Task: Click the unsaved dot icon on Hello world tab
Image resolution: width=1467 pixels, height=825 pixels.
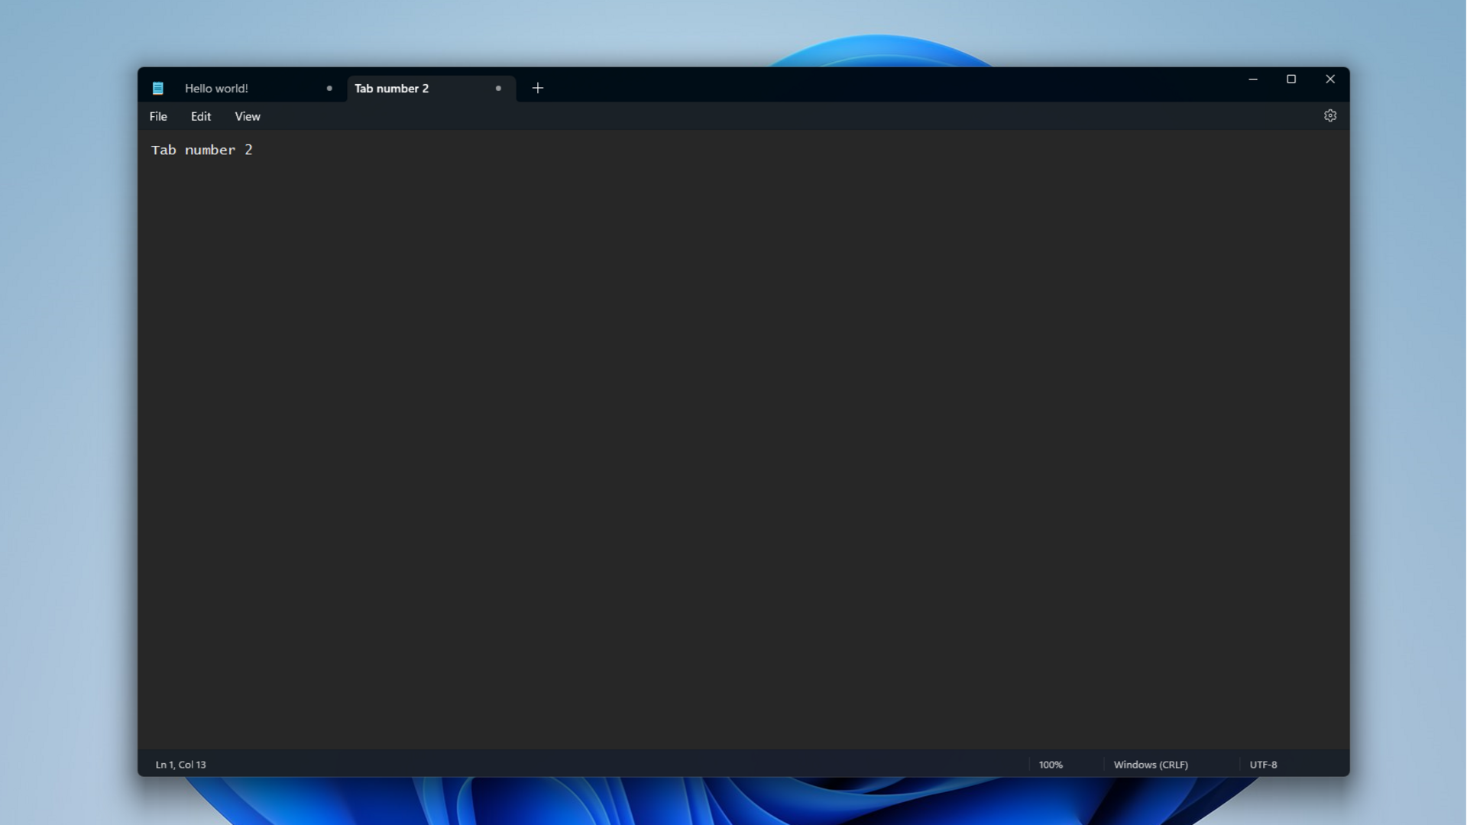Action: [328, 89]
